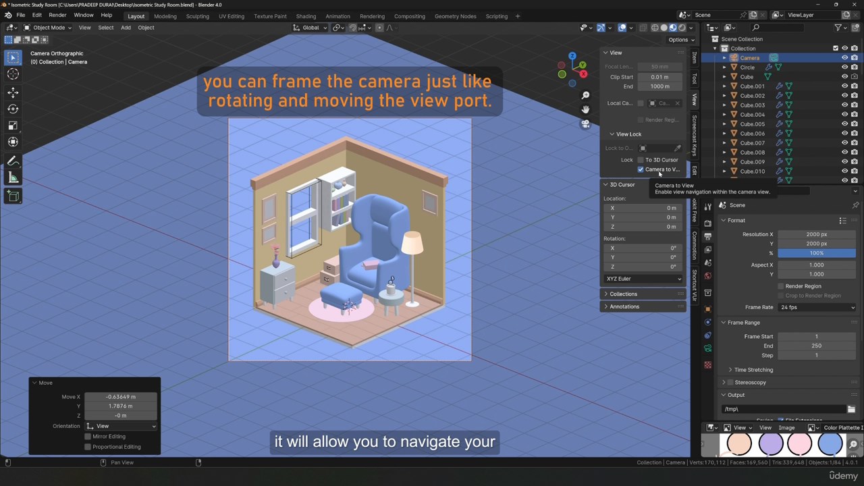Hide the Circle object with its eye icon
This screenshot has width=864, height=486.
844,67
